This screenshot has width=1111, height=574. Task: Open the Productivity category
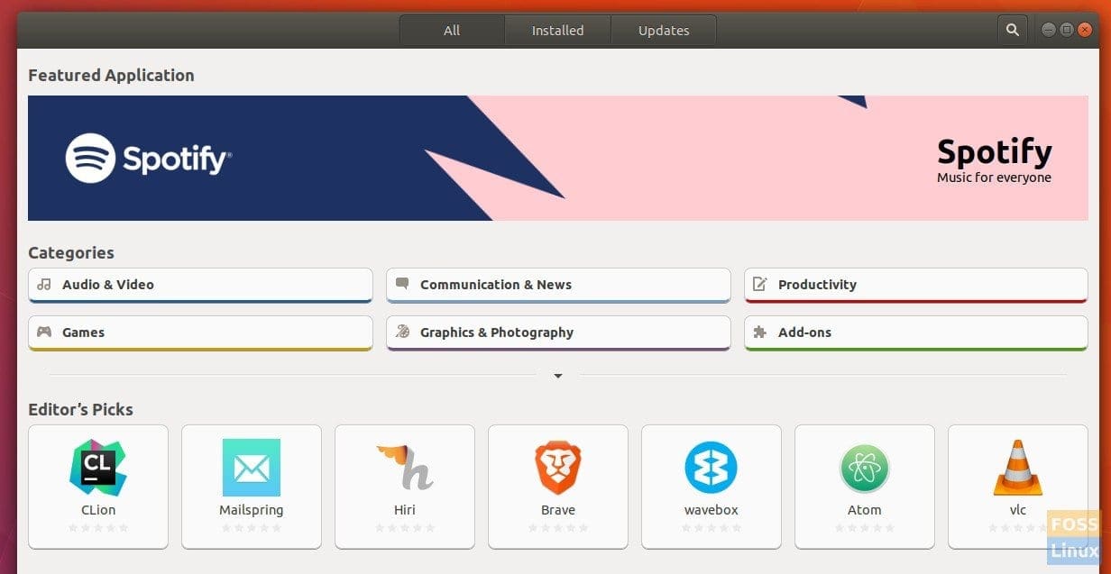(x=916, y=285)
